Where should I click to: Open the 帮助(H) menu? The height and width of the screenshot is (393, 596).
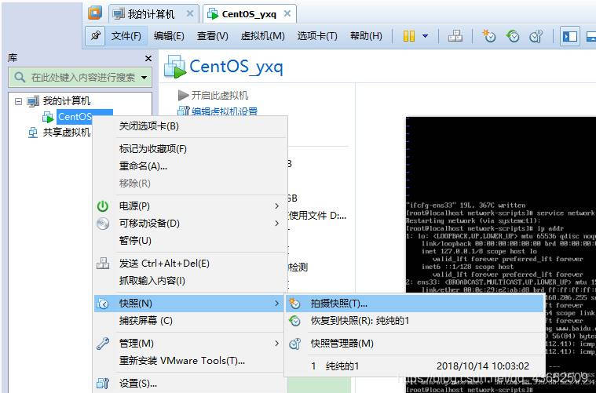click(366, 36)
